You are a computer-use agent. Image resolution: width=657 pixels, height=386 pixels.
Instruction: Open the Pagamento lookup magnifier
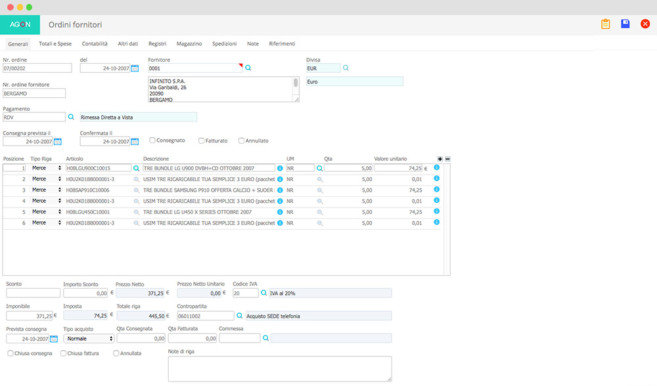[71, 117]
